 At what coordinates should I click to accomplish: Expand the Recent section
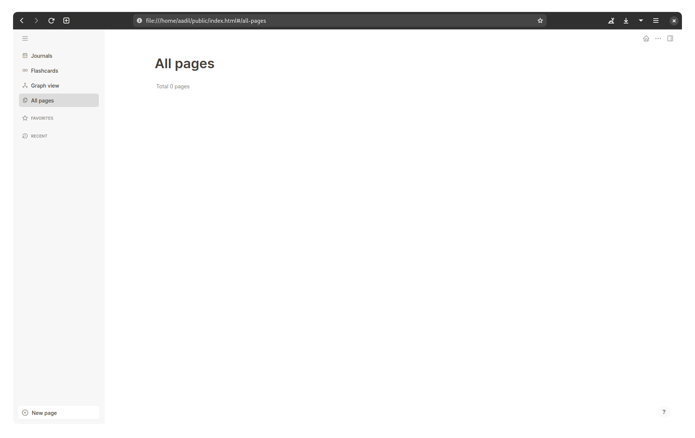coord(38,136)
